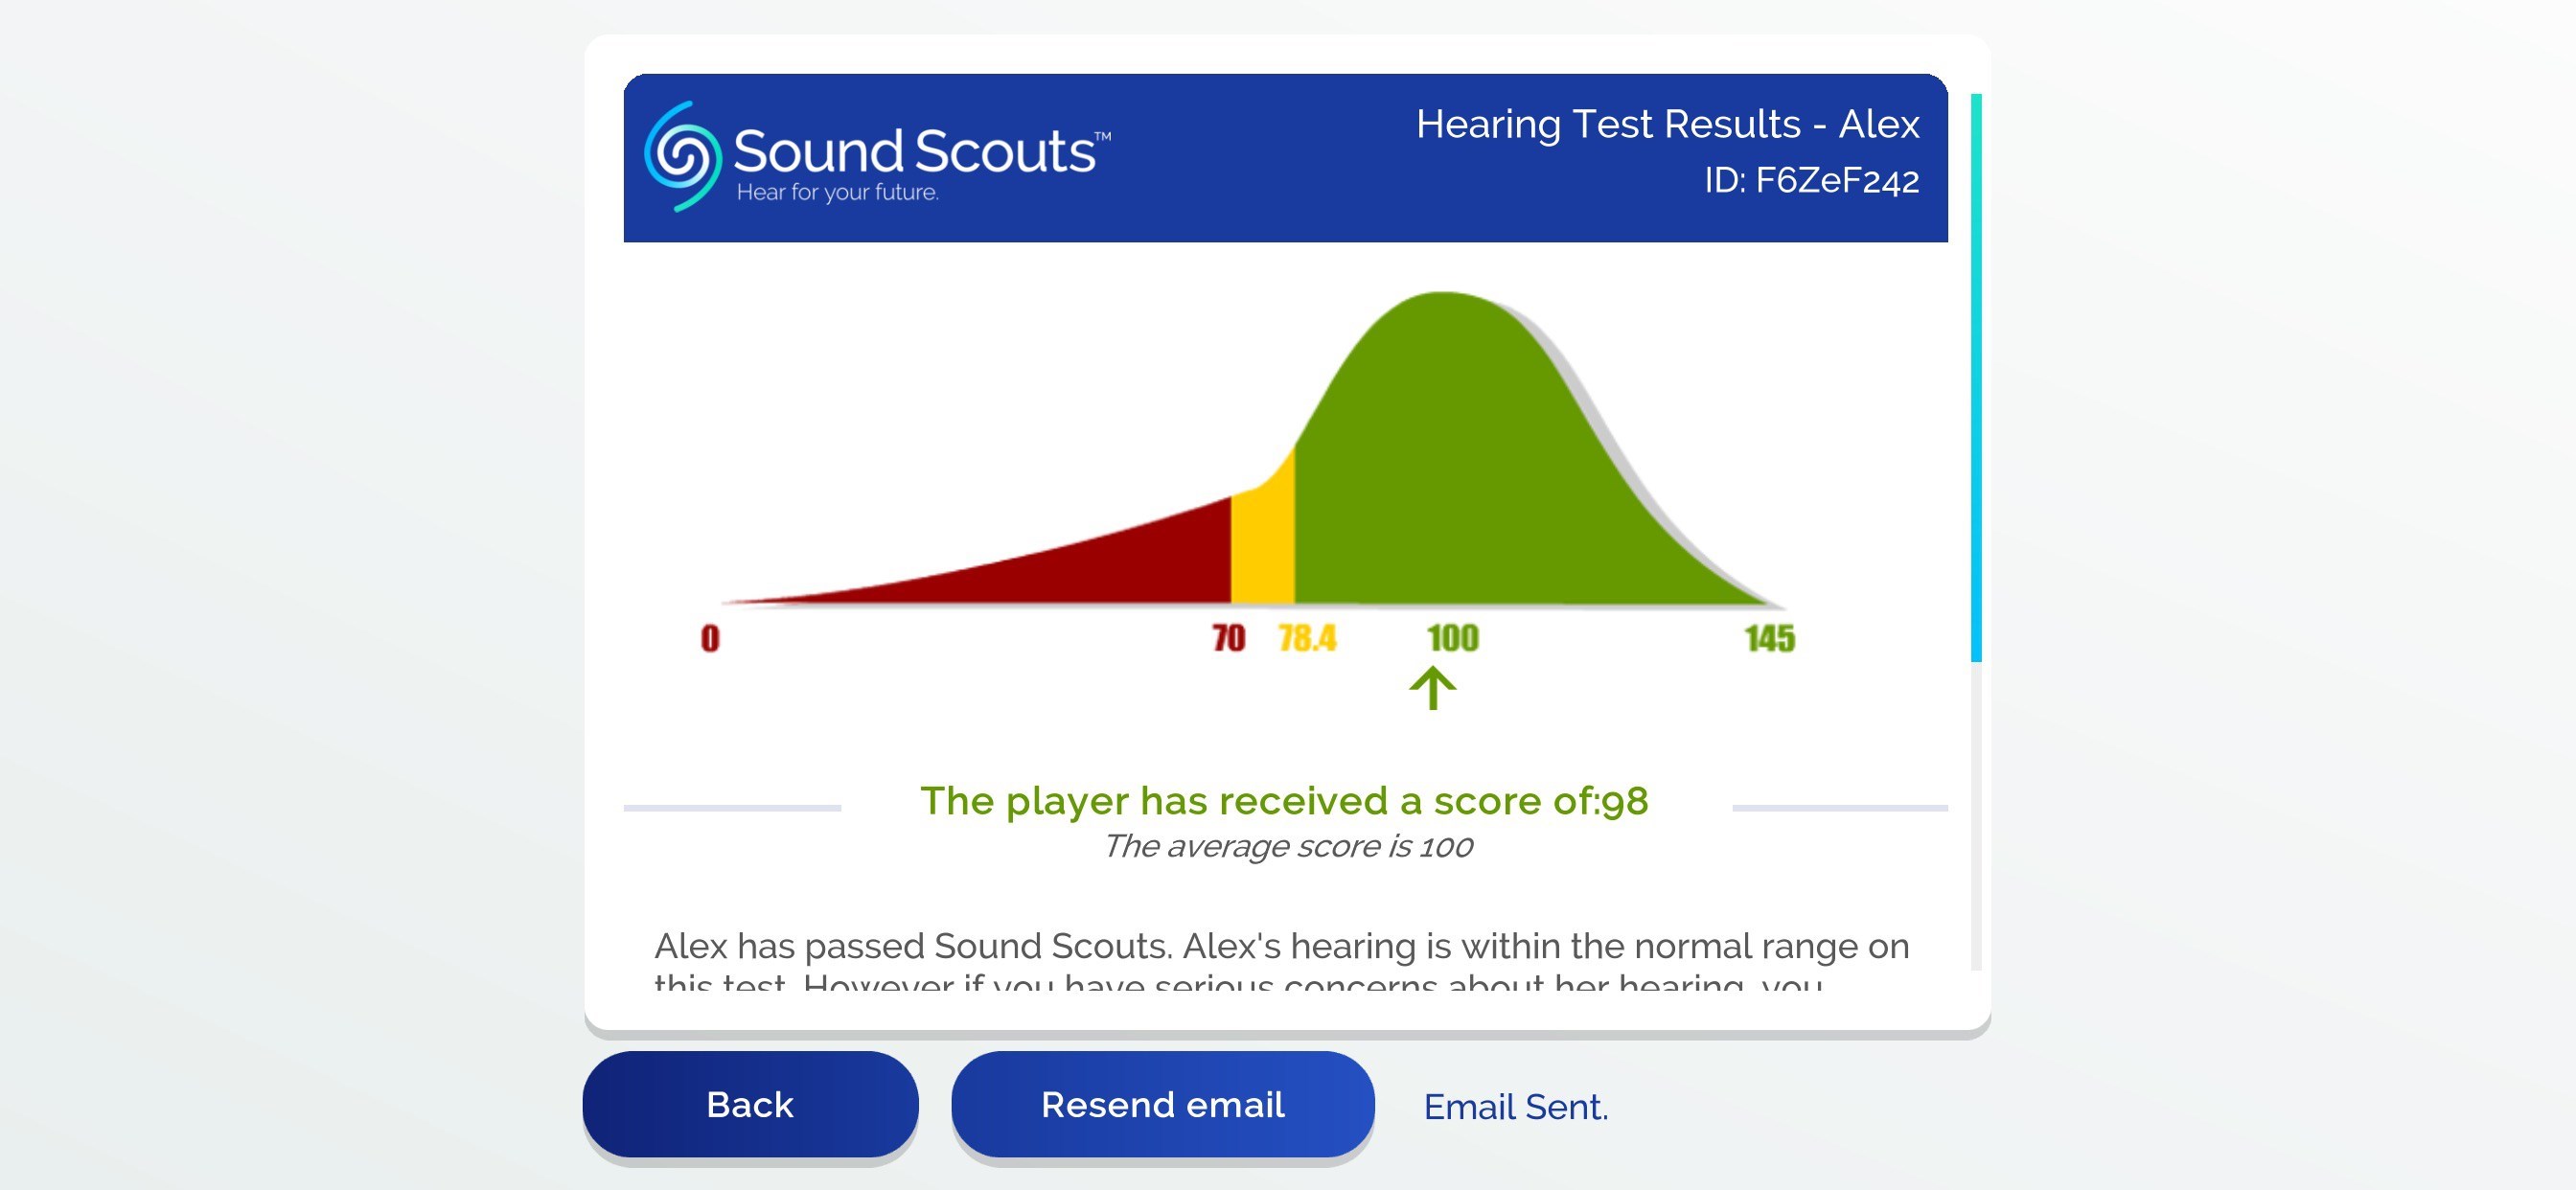The image size is (2576, 1190).
Task: Click the player score of 98 text
Action: click(x=1284, y=801)
